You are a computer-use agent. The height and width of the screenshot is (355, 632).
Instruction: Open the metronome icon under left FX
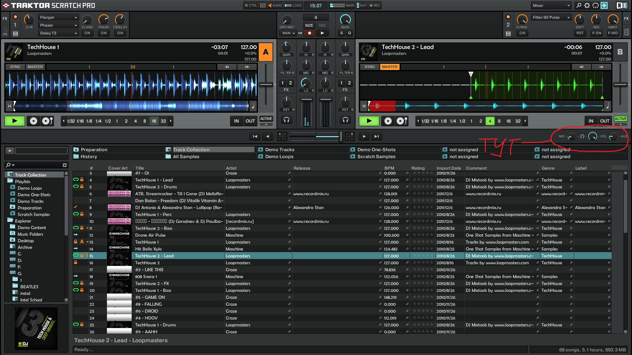(x=5, y=32)
